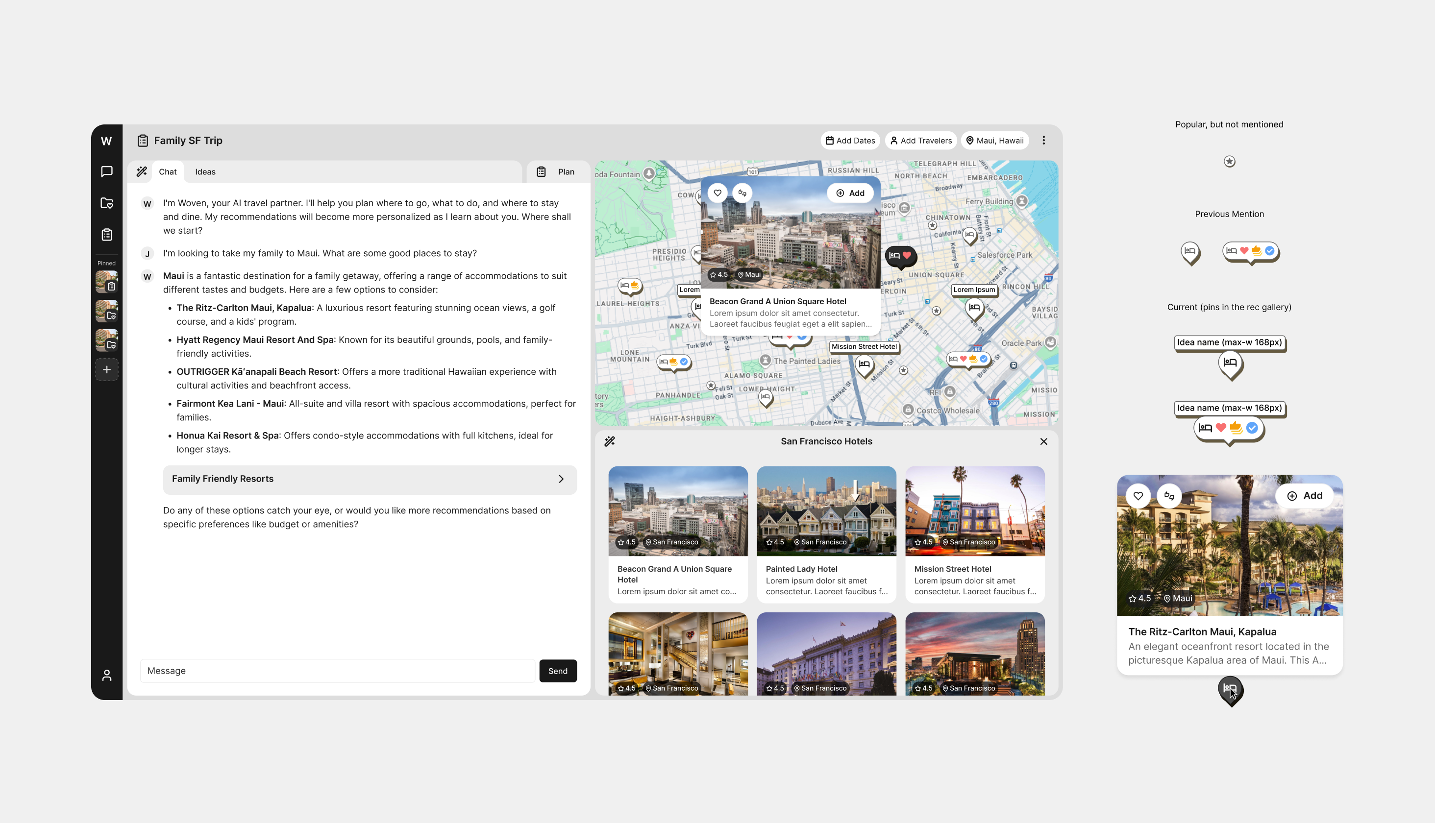Open the user profile icon at sidebar bottom
Viewport: 1435px width, 823px height.
point(106,676)
